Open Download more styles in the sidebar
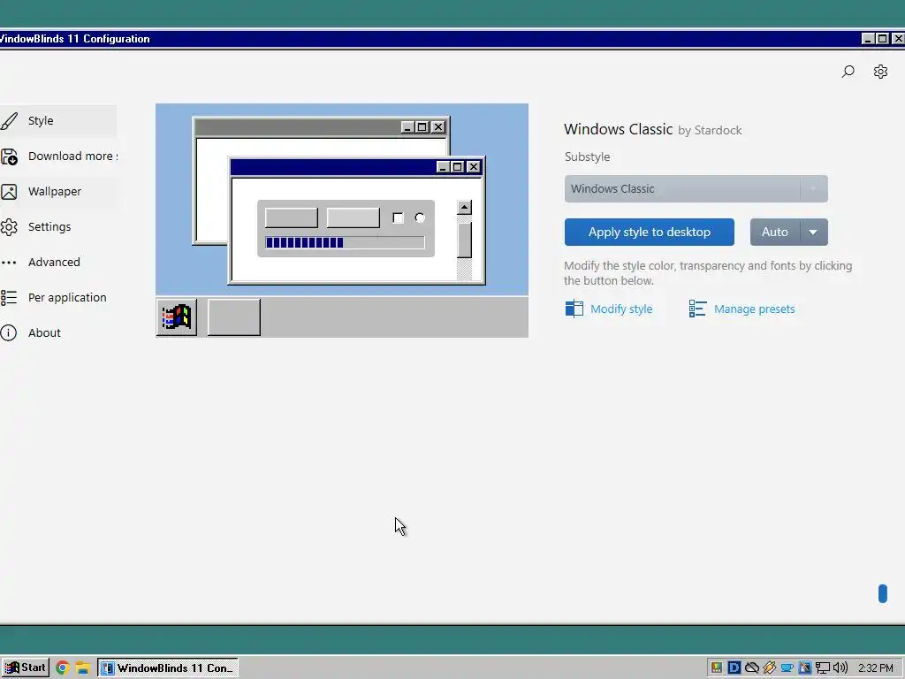 (x=57, y=156)
